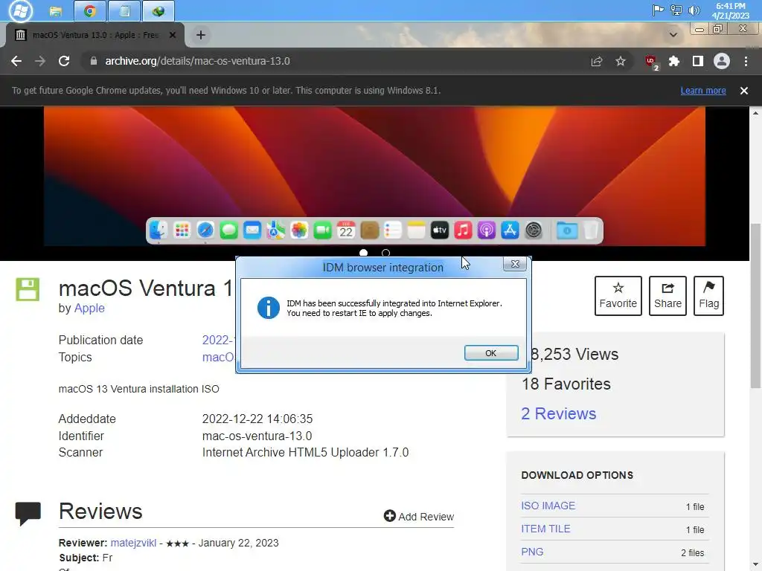Click the macOS Ventura desktop preview image
The height and width of the screenshot is (571, 762).
pyautogui.click(x=374, y=175)
